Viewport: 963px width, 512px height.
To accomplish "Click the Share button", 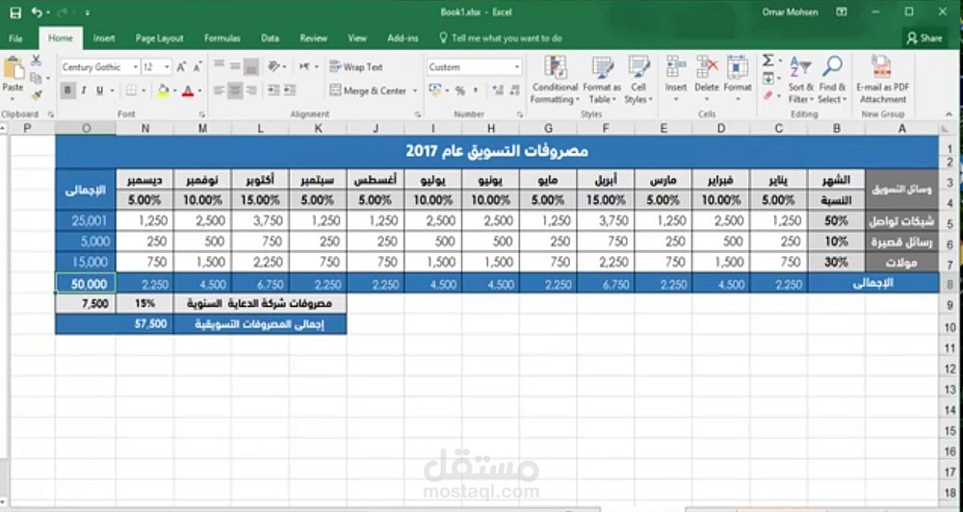I will pos(924,38).
